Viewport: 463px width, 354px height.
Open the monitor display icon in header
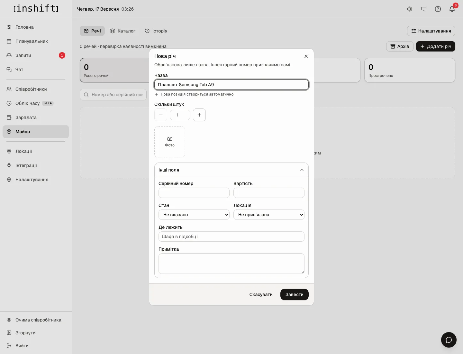pos(424,9)
